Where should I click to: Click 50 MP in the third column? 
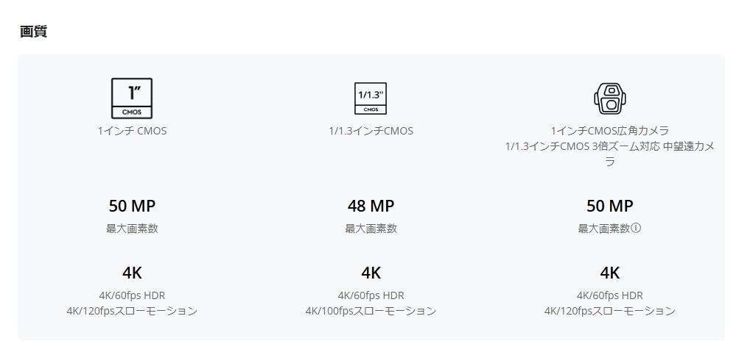pyautogui.click(x=609, y=206)
